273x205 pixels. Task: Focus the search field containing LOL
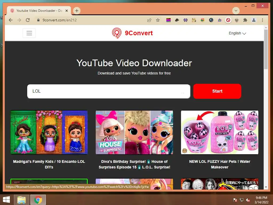click(x=109, y=91)
